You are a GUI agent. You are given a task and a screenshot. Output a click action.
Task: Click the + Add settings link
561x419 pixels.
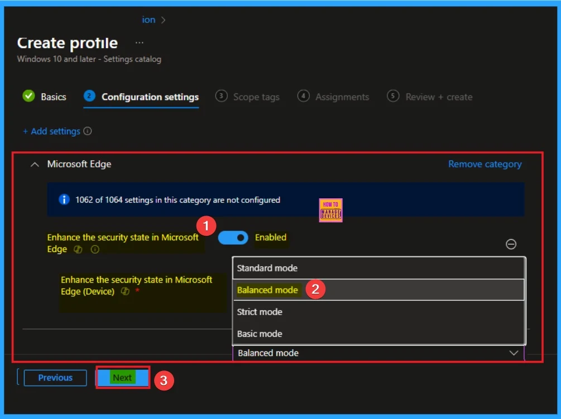click(x=51, y=131)
